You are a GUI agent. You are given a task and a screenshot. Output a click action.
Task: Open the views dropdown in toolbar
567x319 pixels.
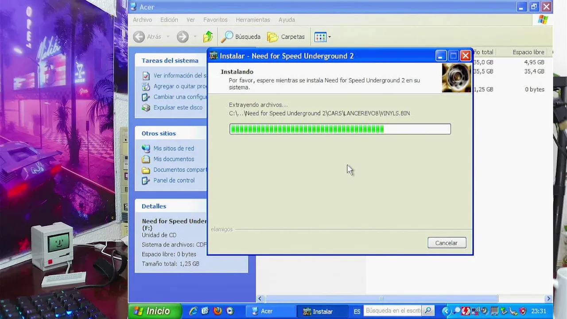[322, 37]
